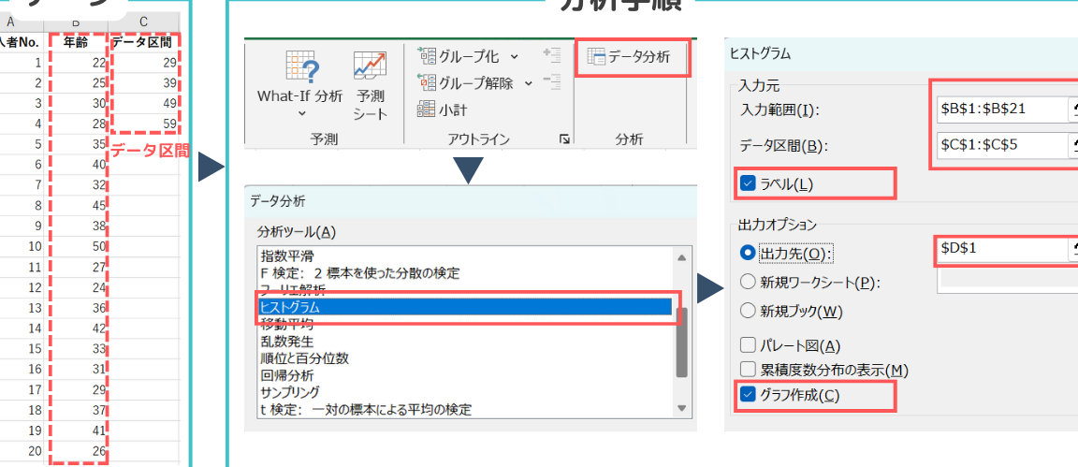The image size is (1078, 467).
Task: Click age cell 50 in row No. 10
Action: (76, 246)
